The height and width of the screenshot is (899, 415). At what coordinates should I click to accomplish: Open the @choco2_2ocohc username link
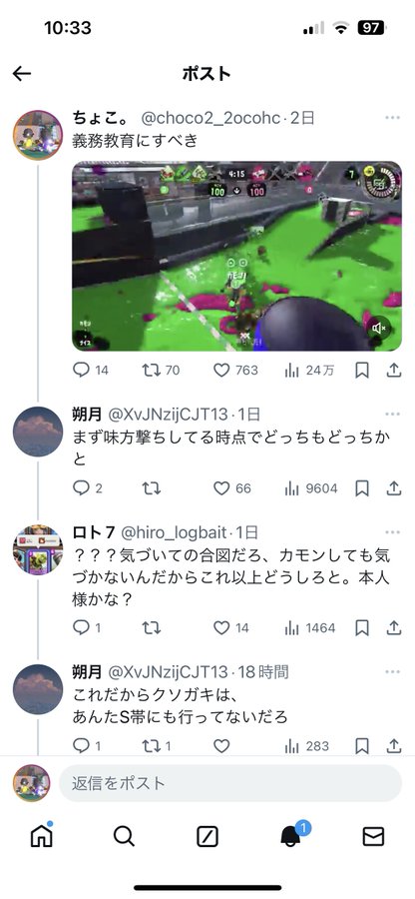(x=211, y=118)
